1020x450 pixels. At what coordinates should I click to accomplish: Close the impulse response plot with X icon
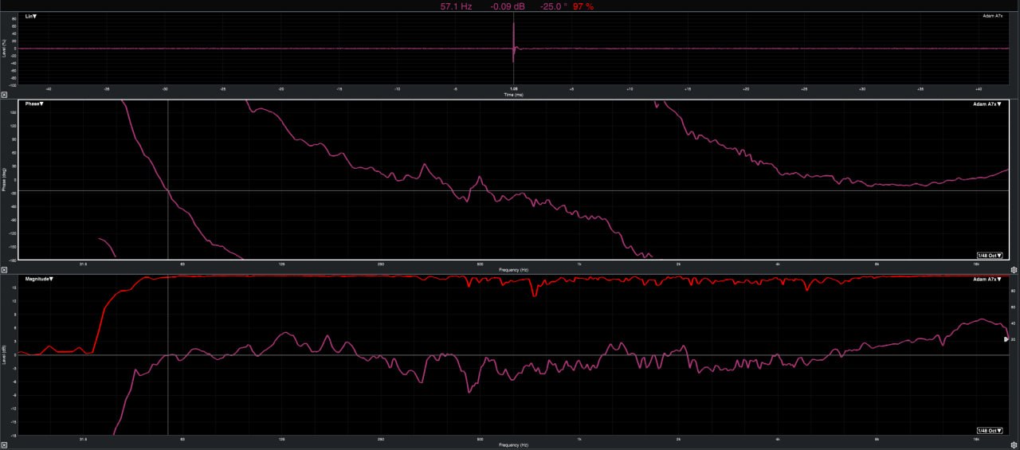(4, 95)
